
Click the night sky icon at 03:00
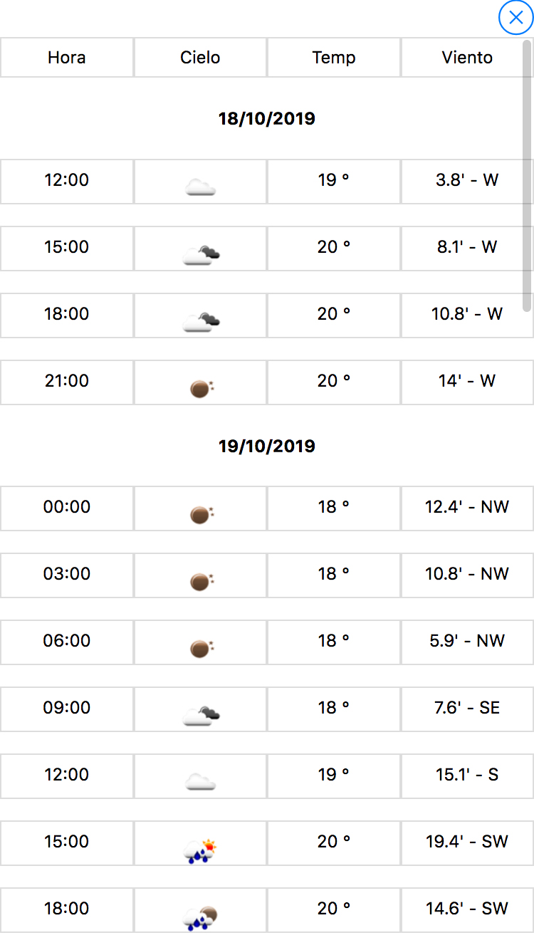(201, 581)
